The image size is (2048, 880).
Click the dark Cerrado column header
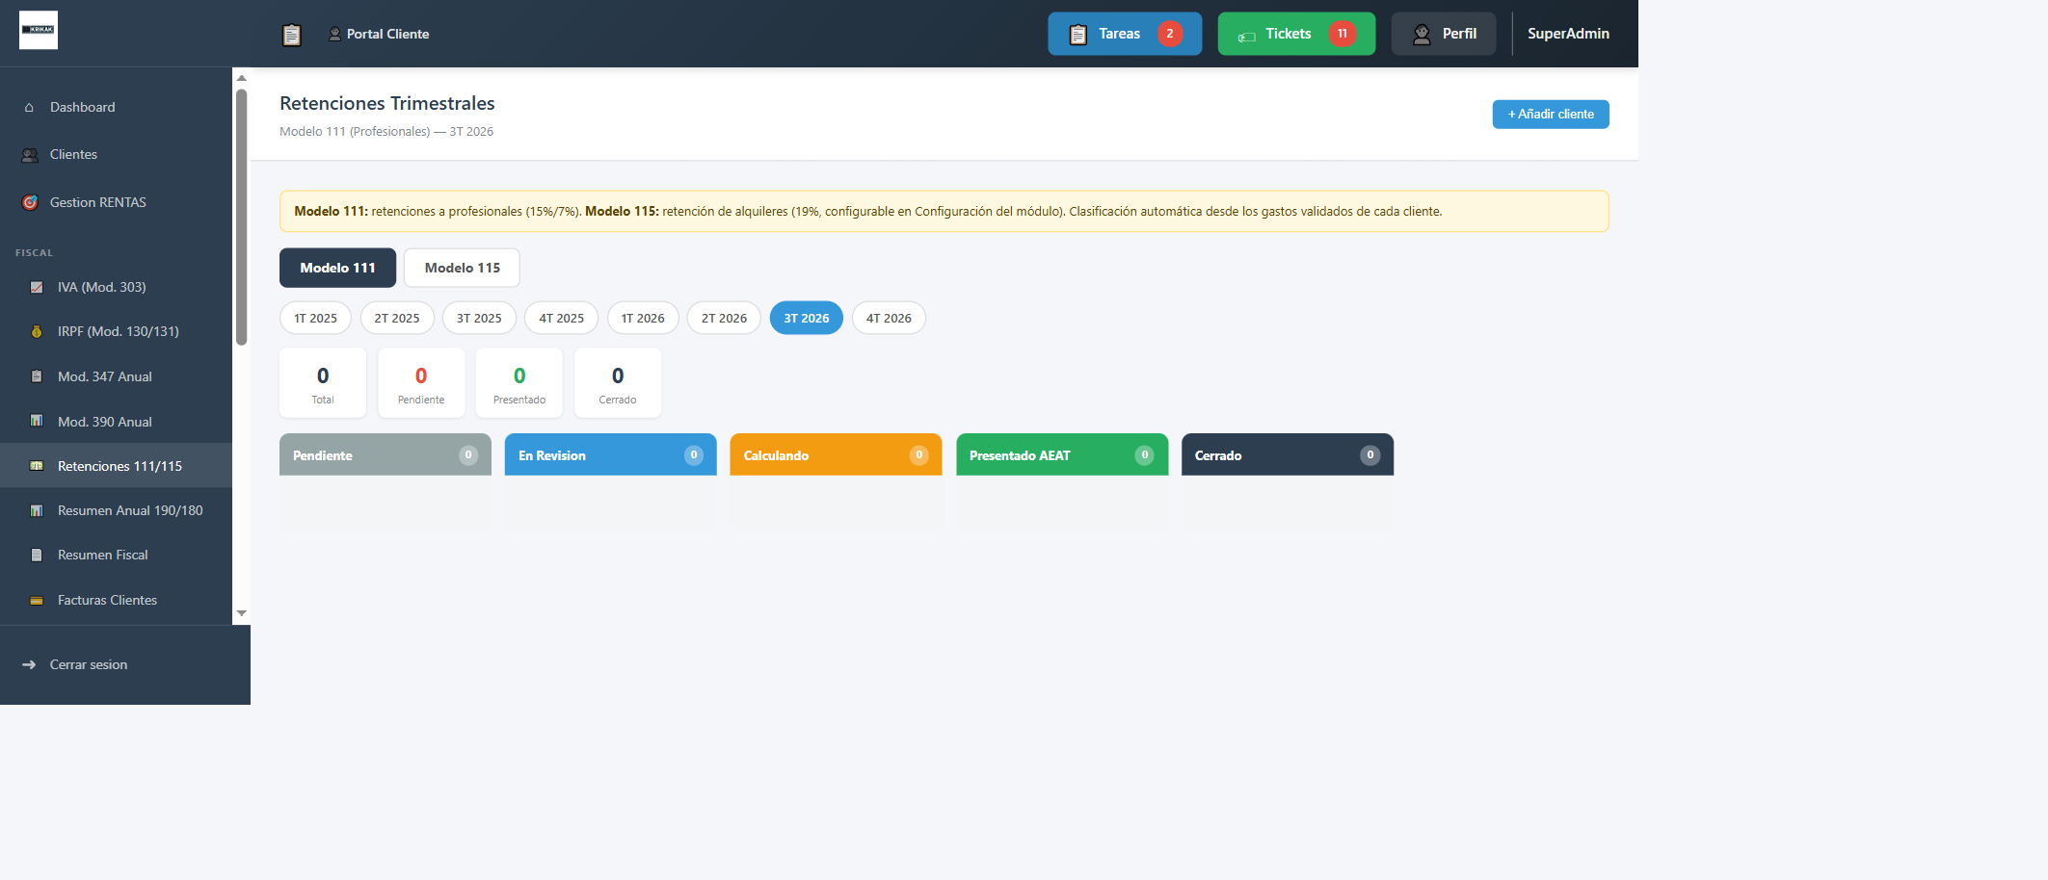click(1288, 454)
